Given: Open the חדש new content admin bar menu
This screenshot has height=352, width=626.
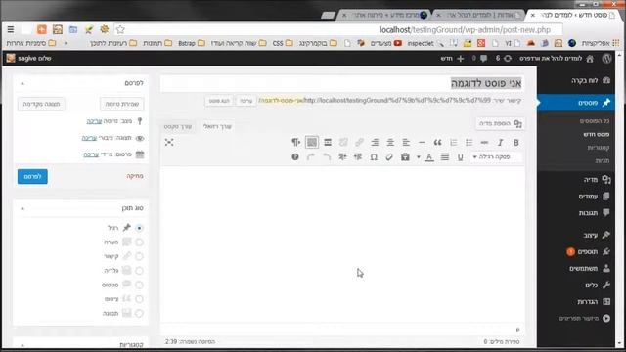Looking at the screenshot, I should 452,59.
